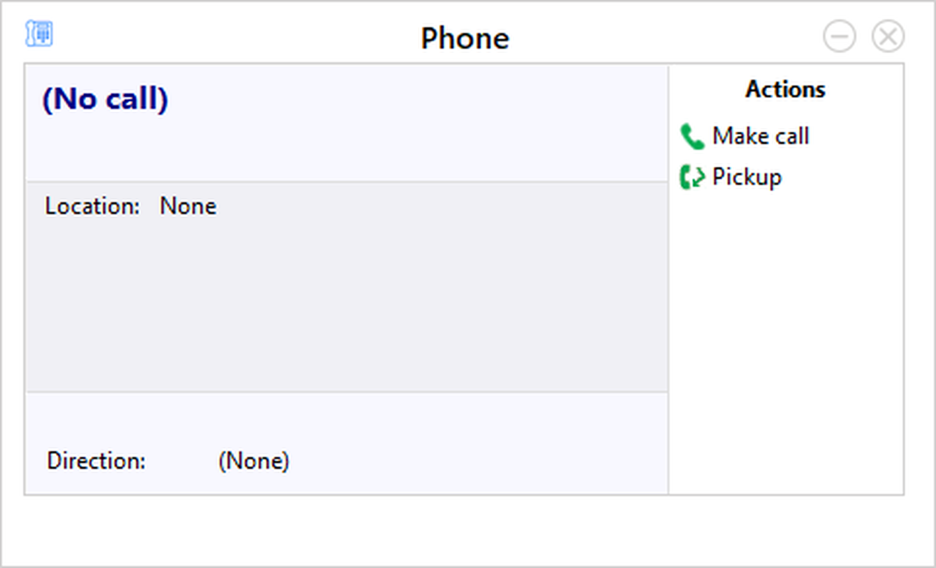Click the Actions panel heading
This screenshot has width=936, height=568.
click(785, 89)
